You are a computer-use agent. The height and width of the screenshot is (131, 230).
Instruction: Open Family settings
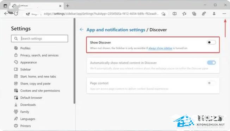[x=25, y=112]
